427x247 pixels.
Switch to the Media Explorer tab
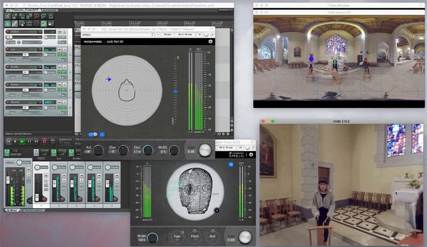tap(34, 210)
